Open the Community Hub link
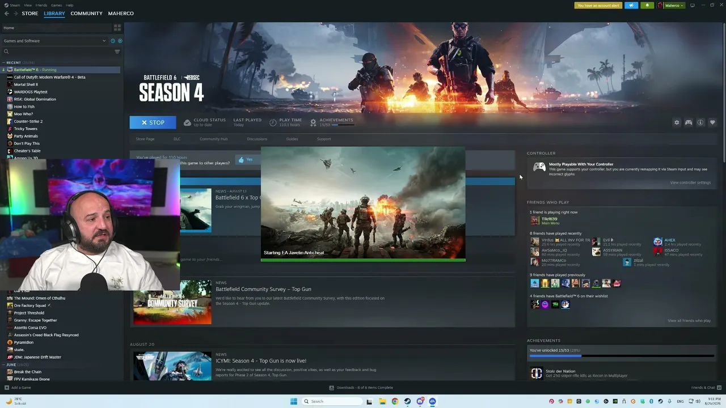 (213, 139)
